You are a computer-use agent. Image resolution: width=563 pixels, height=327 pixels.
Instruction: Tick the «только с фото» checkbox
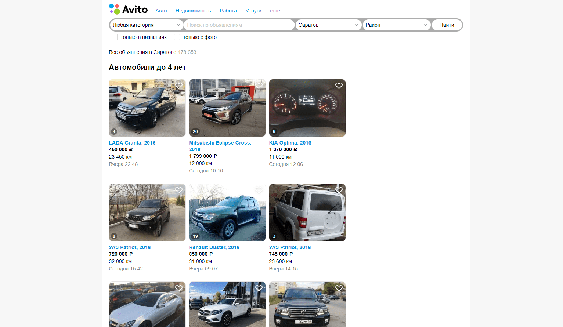click(x=177, y=37)
